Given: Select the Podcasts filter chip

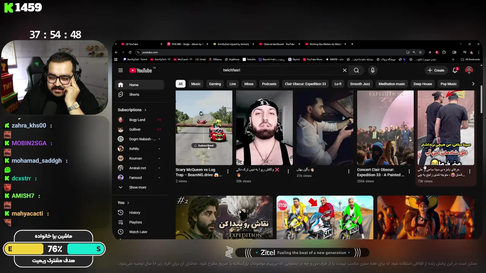Looking at the screenshot, I should click(269, 84).
